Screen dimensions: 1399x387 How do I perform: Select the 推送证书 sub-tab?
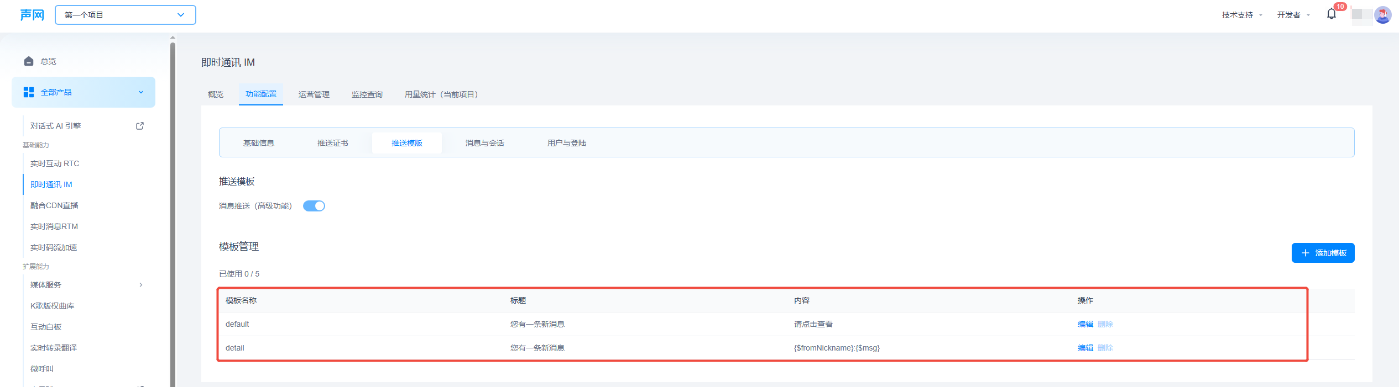click(x=333, y=143)
